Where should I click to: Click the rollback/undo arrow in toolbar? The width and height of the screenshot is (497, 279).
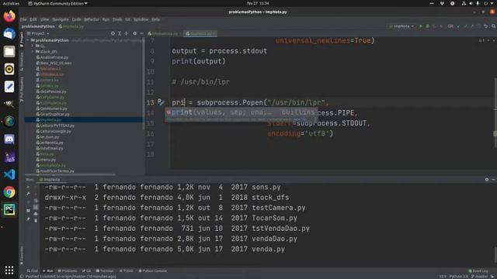pyautogui.click(x=486, y=26)
